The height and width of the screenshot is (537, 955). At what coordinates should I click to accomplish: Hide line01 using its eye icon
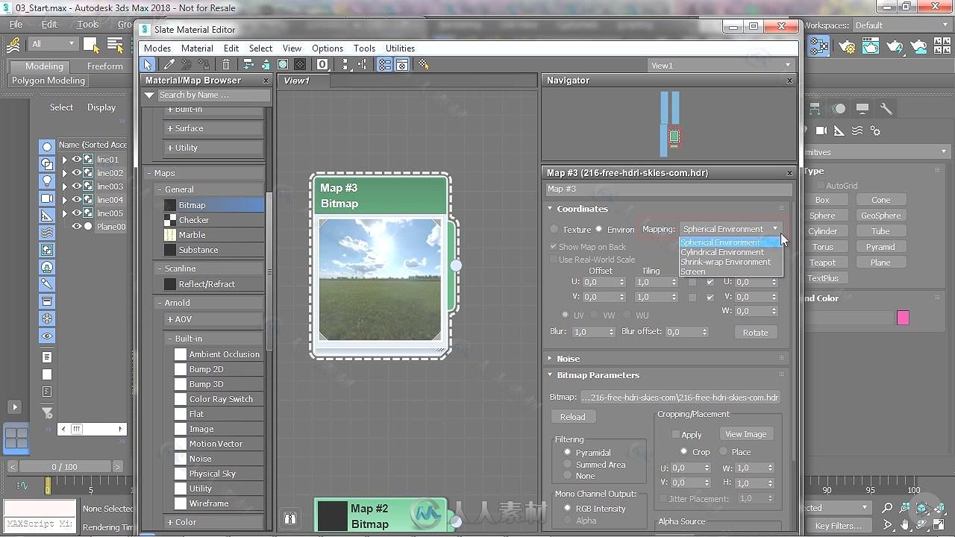point(76,159)
